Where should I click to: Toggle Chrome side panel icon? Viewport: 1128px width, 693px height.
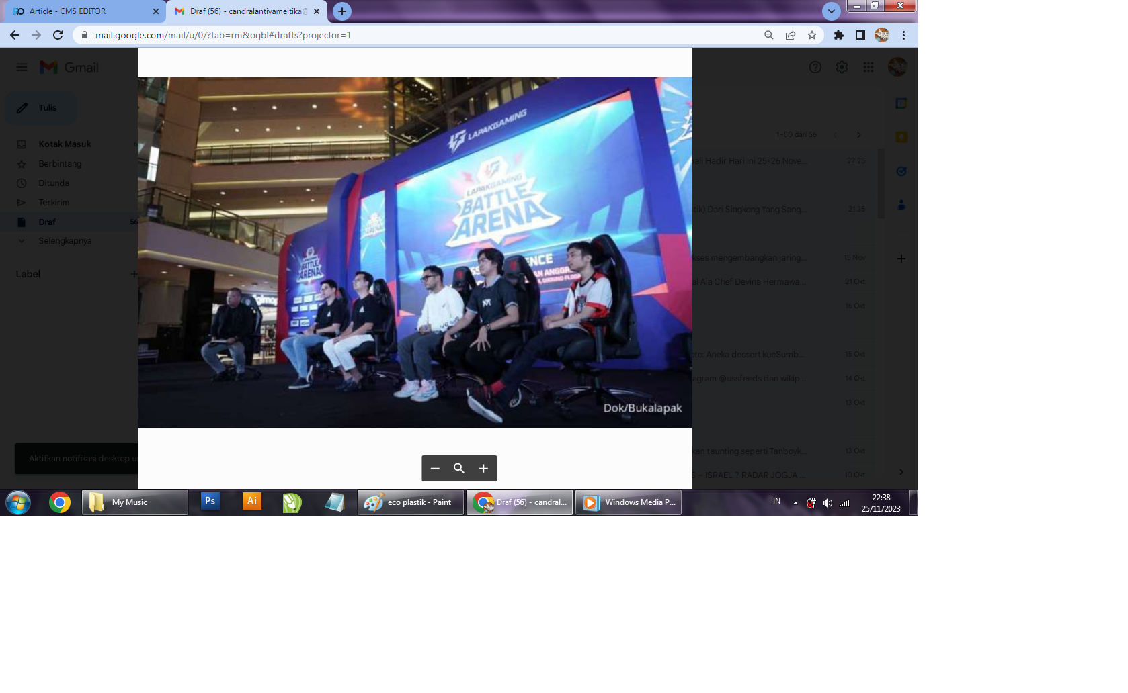860,35
